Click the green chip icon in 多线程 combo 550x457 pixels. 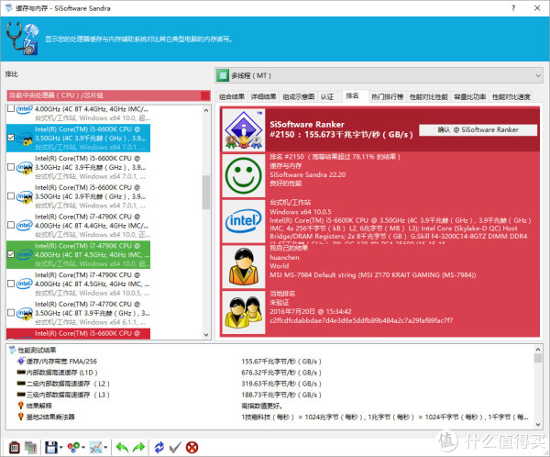[x=223, y=75]
